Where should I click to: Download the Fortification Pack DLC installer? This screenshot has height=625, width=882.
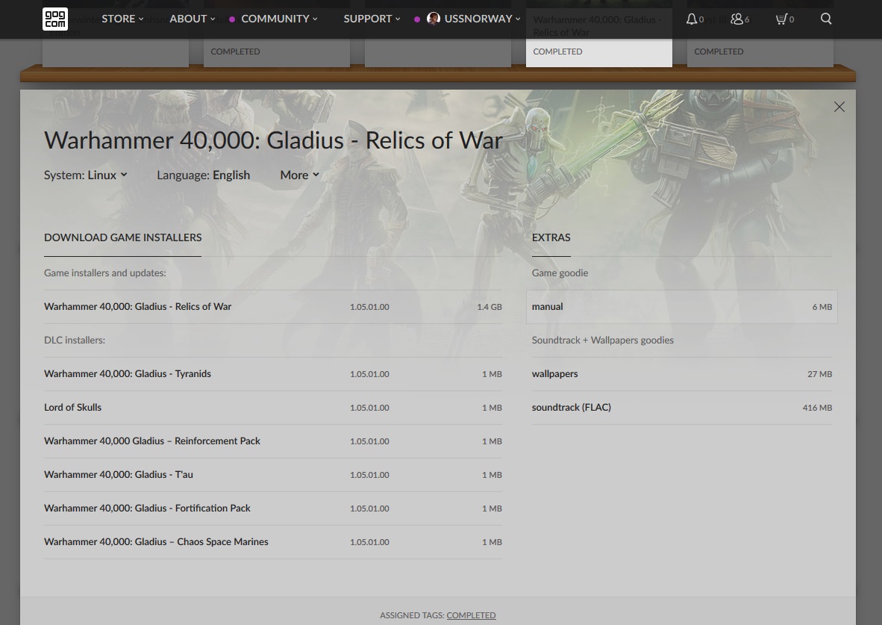point(273,509)
